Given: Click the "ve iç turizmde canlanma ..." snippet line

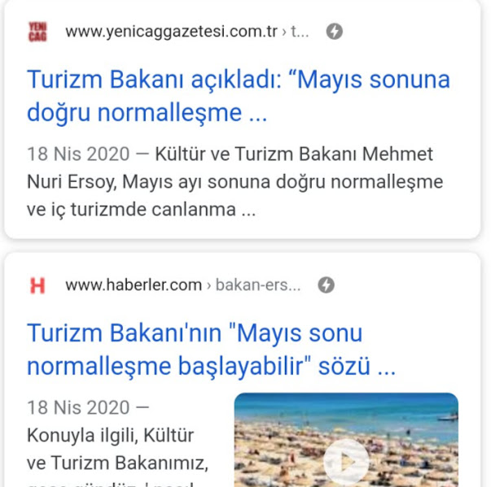Looking at the screenshot, I should 141,209.
